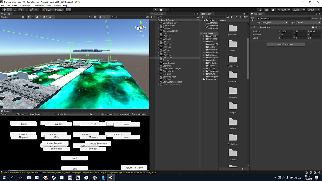Open scene camera settings
This screenshot has width=322, height=181.
tap(95, 17)
